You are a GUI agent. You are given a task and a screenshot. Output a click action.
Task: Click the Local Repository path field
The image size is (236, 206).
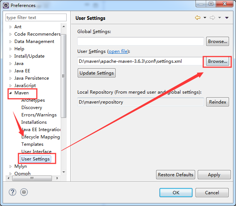[x=141, y=102]
